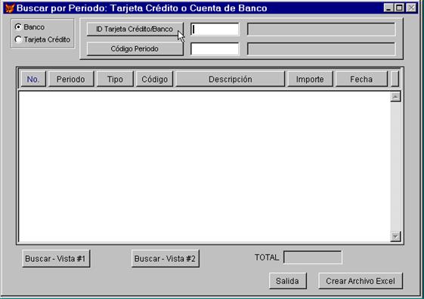This screenshot has width=424, height=299.
Task: Click the ID Tarjeta Crédito/Banco button
Action: point(135,29)
